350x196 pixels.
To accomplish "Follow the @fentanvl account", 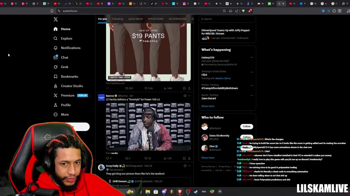I will 247,126.
